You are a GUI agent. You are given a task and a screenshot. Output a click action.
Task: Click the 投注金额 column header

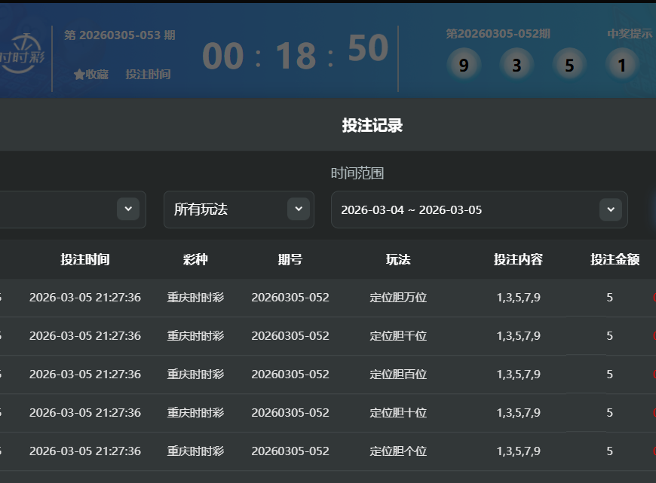tap(615, 260)
